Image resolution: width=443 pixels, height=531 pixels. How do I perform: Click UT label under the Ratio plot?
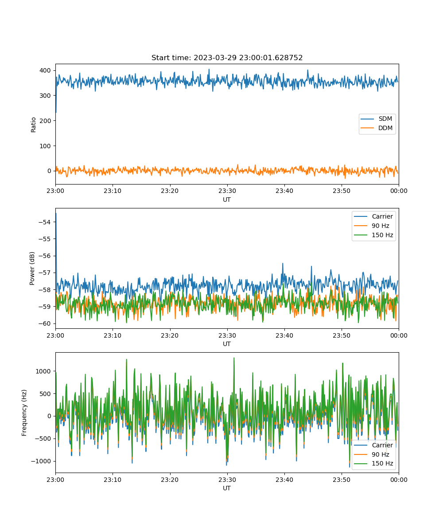point(227,200)
